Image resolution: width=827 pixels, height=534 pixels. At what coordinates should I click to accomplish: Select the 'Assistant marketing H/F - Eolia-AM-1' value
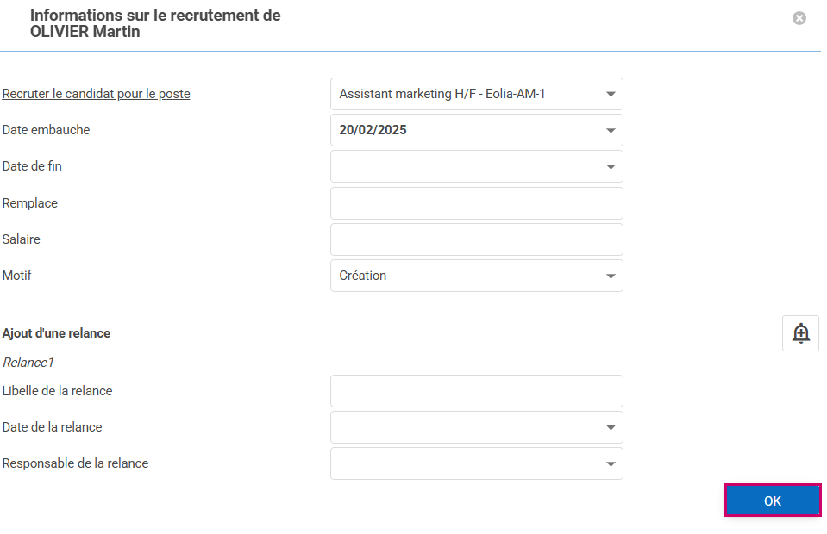click(x=442, y=95)
